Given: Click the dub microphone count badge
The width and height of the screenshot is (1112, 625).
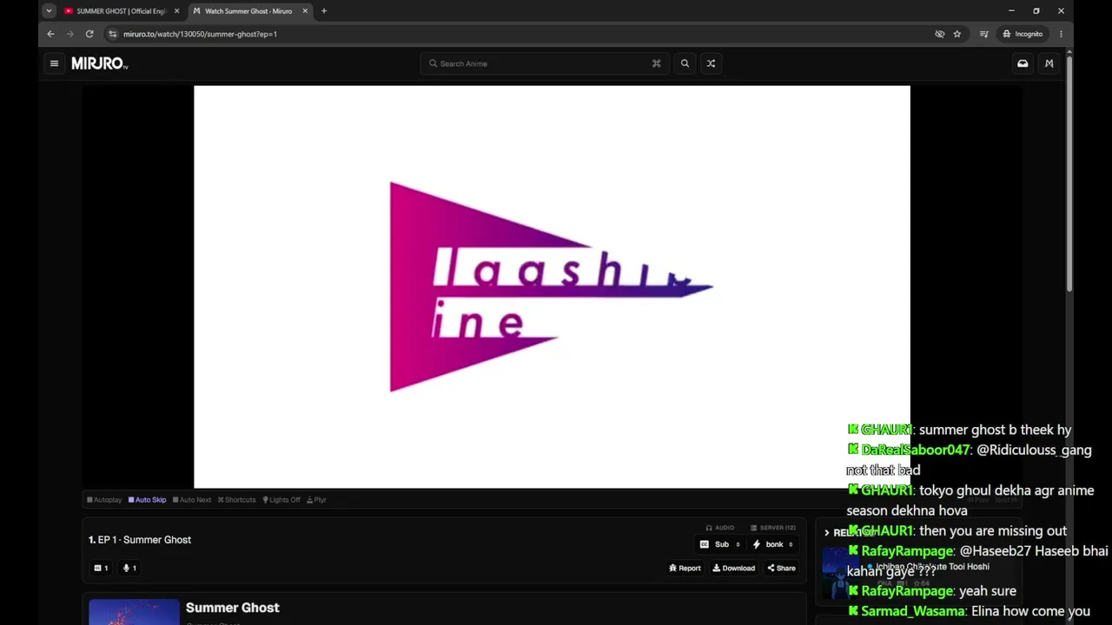Looking at the screenshot, I should [129, 568].
